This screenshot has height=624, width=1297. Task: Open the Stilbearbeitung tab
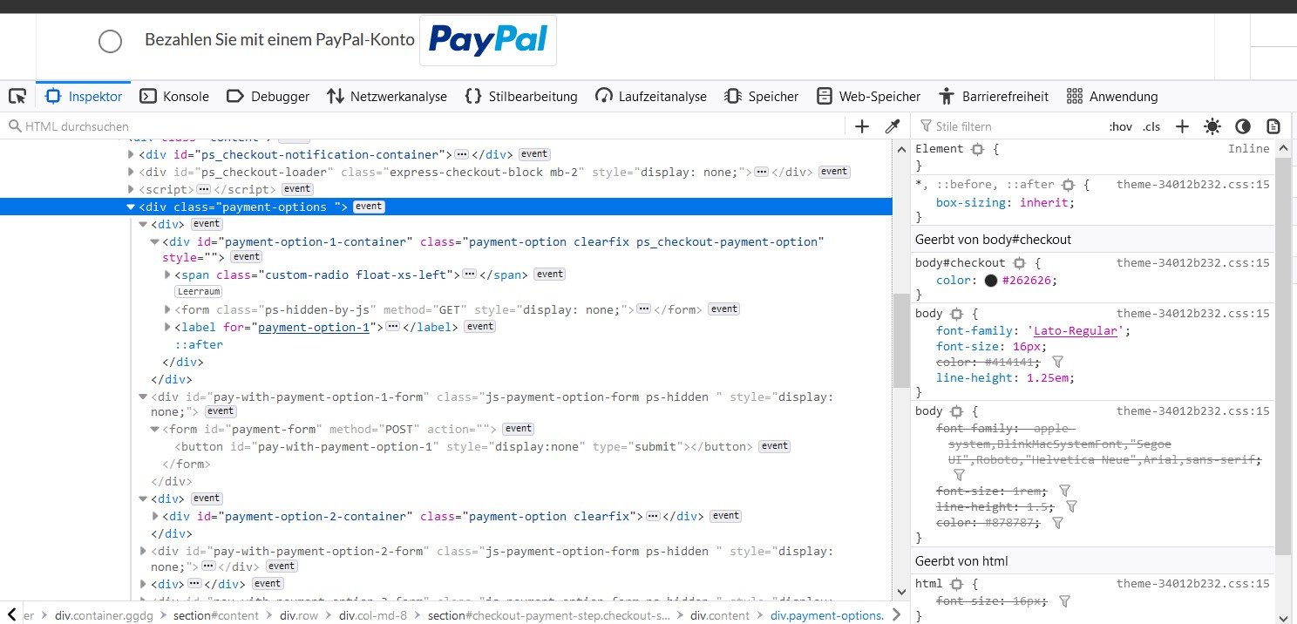point(521,96)
